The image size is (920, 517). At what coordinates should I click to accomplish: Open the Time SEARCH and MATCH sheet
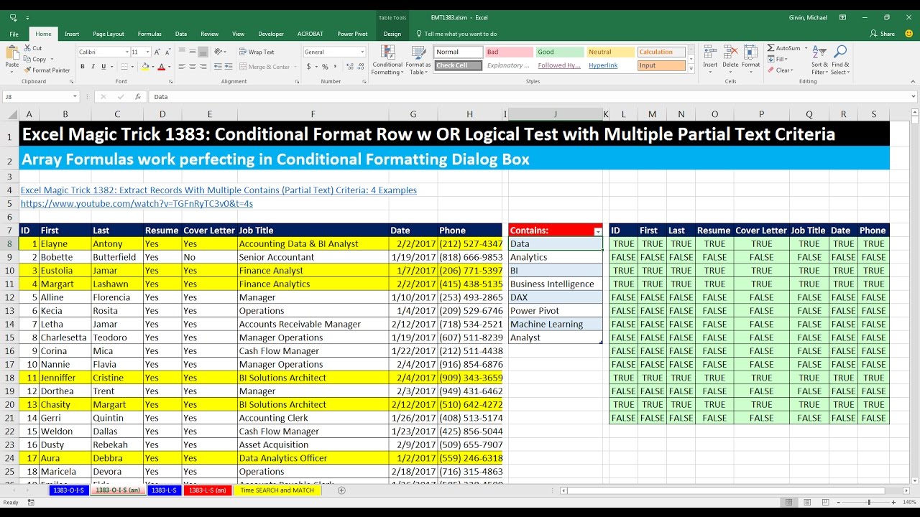[277, 490]
